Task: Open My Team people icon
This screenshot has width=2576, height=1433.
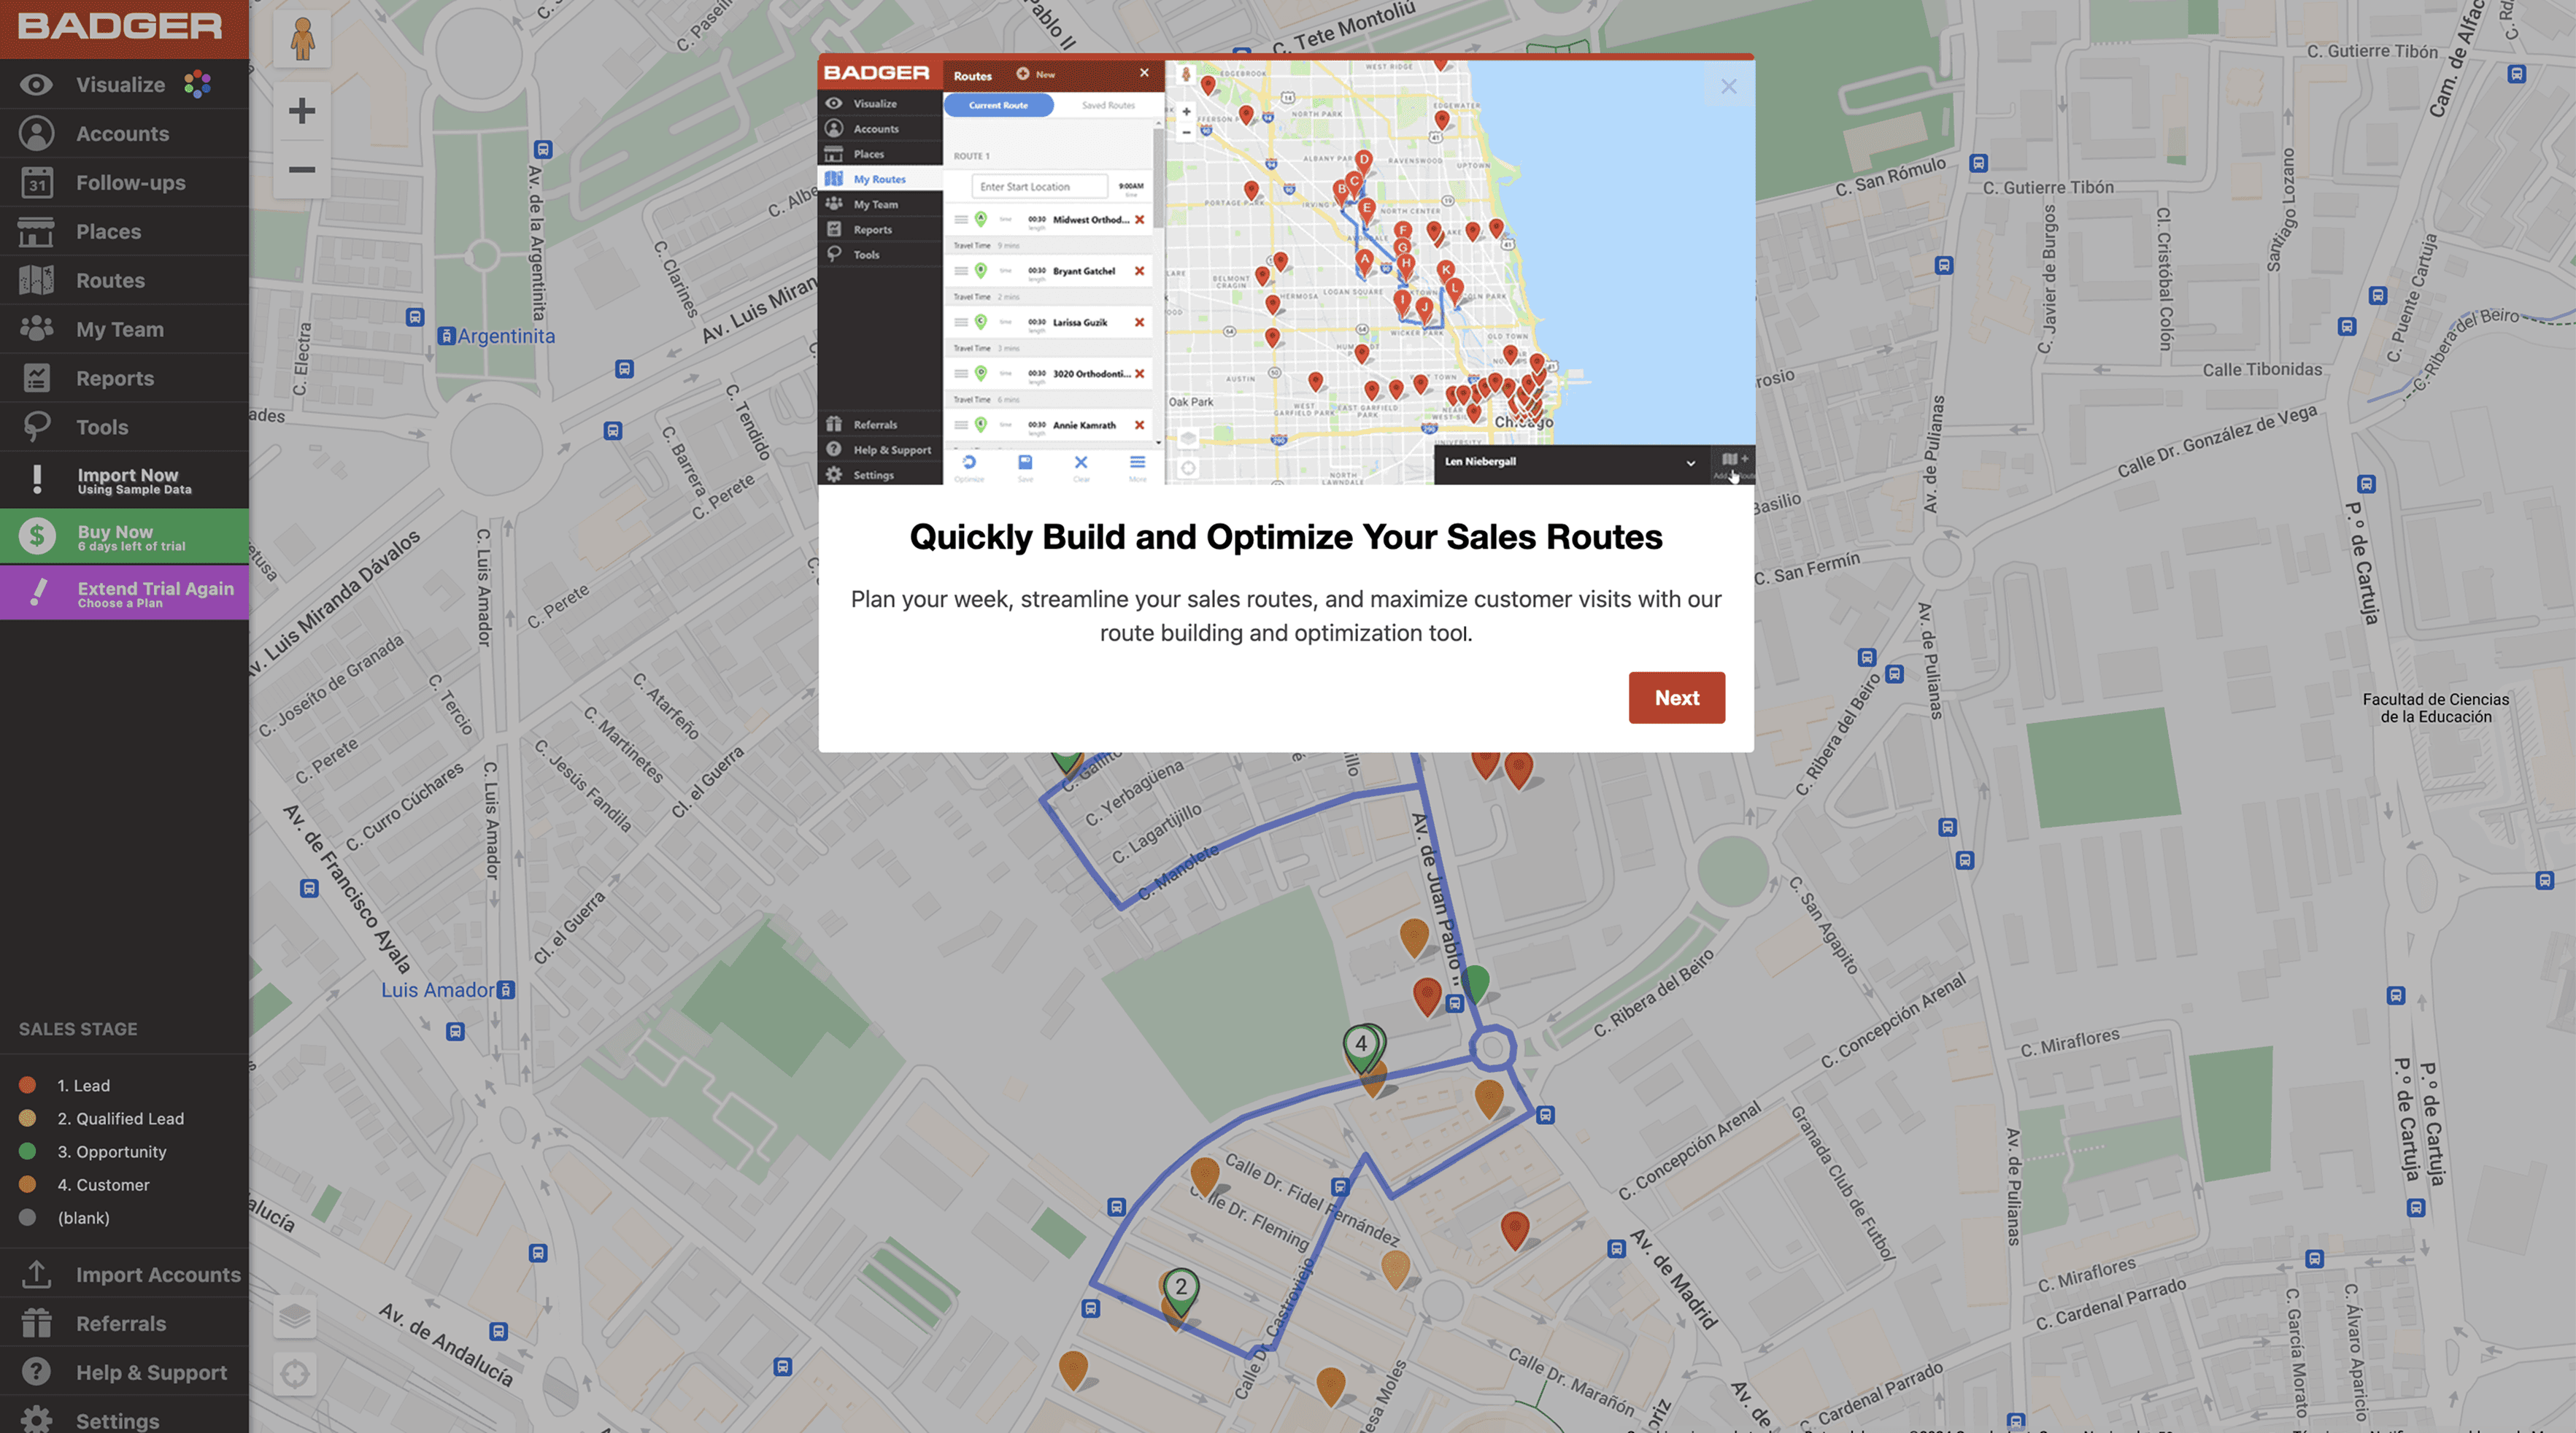Action: click(36, 329)
